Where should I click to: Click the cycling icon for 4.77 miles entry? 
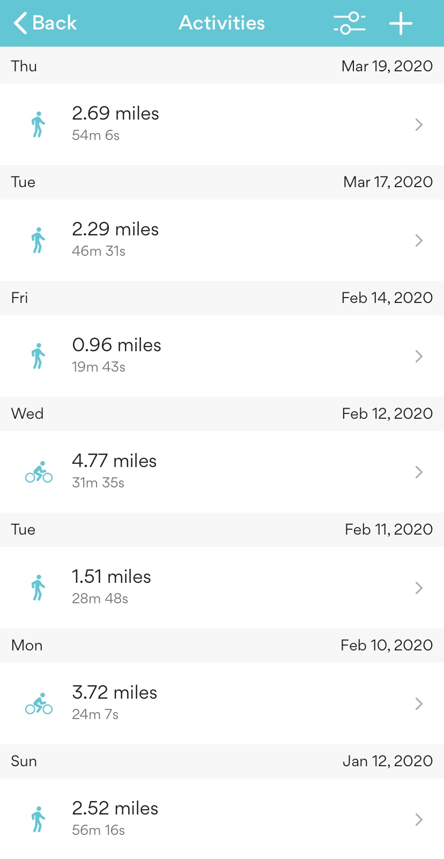[39, 472]
